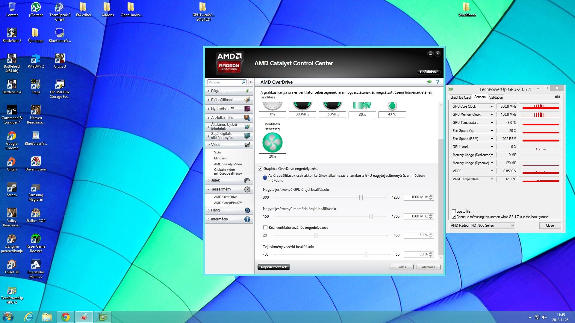The width and height of the screenshot is (575, 323).
Task: Click the Alapértelmezések button
Action: (273, 267)
